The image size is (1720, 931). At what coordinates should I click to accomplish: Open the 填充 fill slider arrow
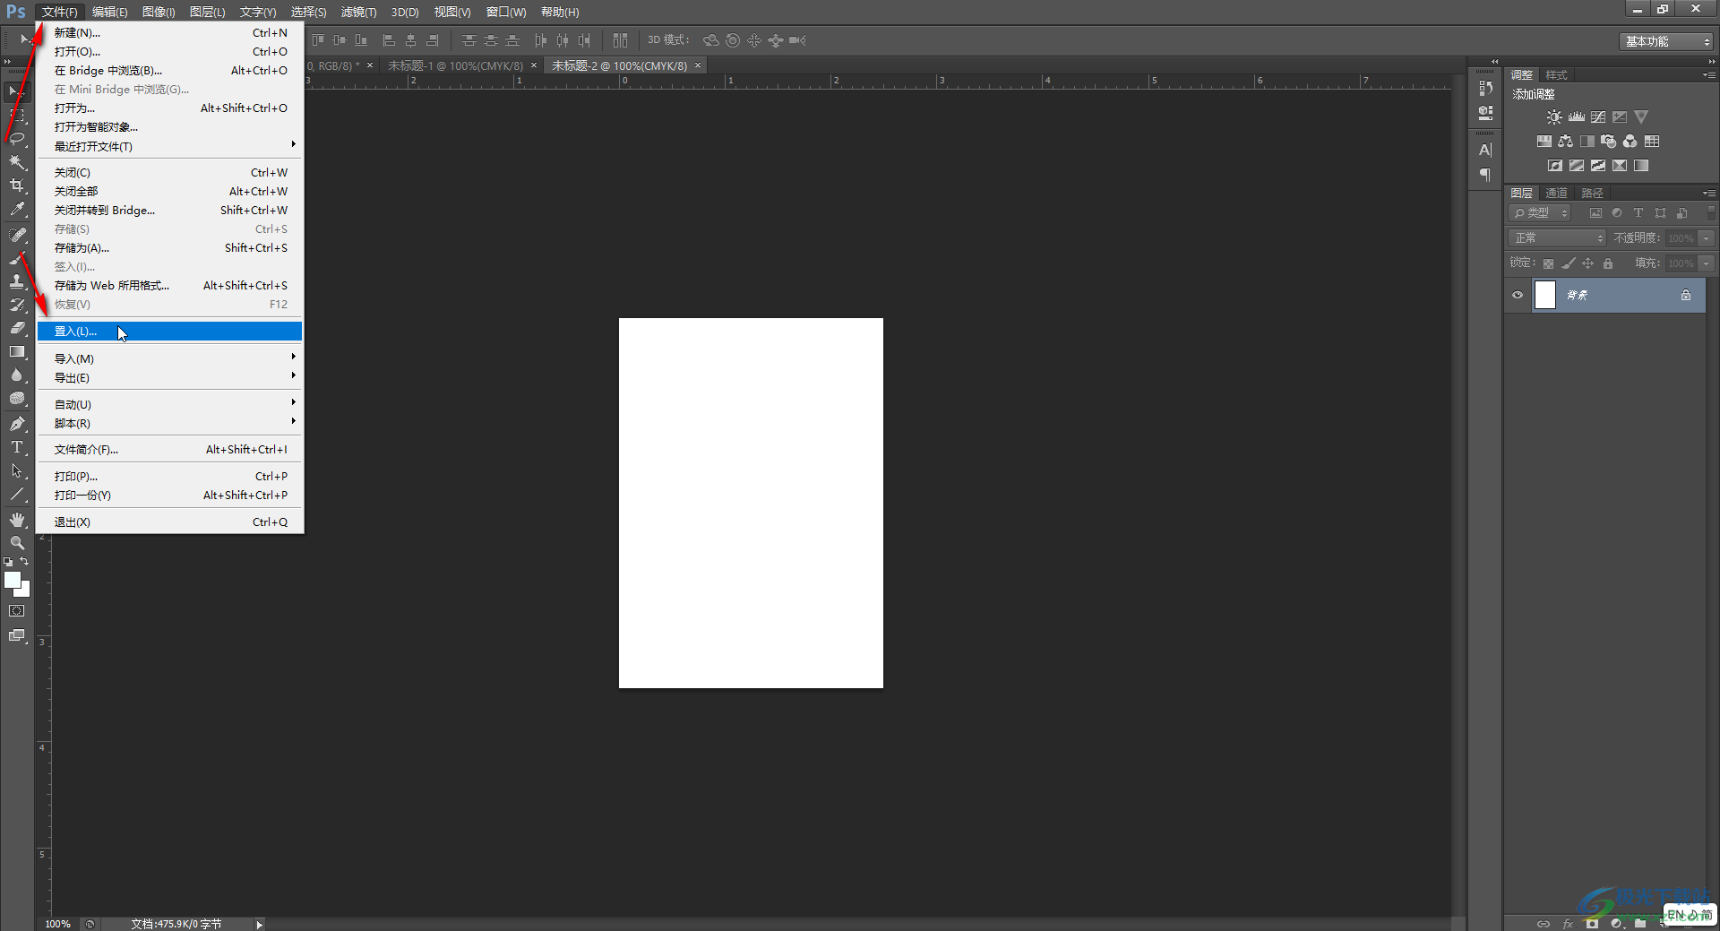coord(1707,263)
